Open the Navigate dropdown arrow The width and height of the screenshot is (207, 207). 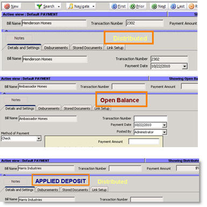click(x=94, y=6)
